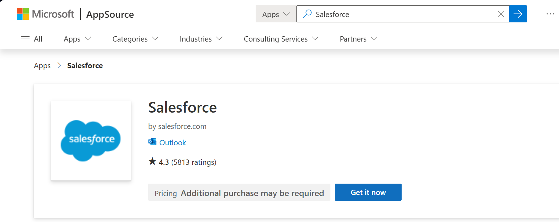Expand the Partners menu
Screen dimensions: 559x222
358,39
